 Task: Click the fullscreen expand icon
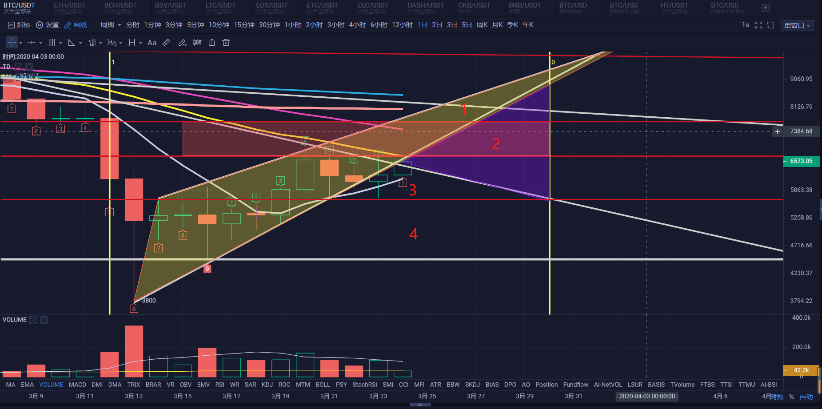point(758,25)
